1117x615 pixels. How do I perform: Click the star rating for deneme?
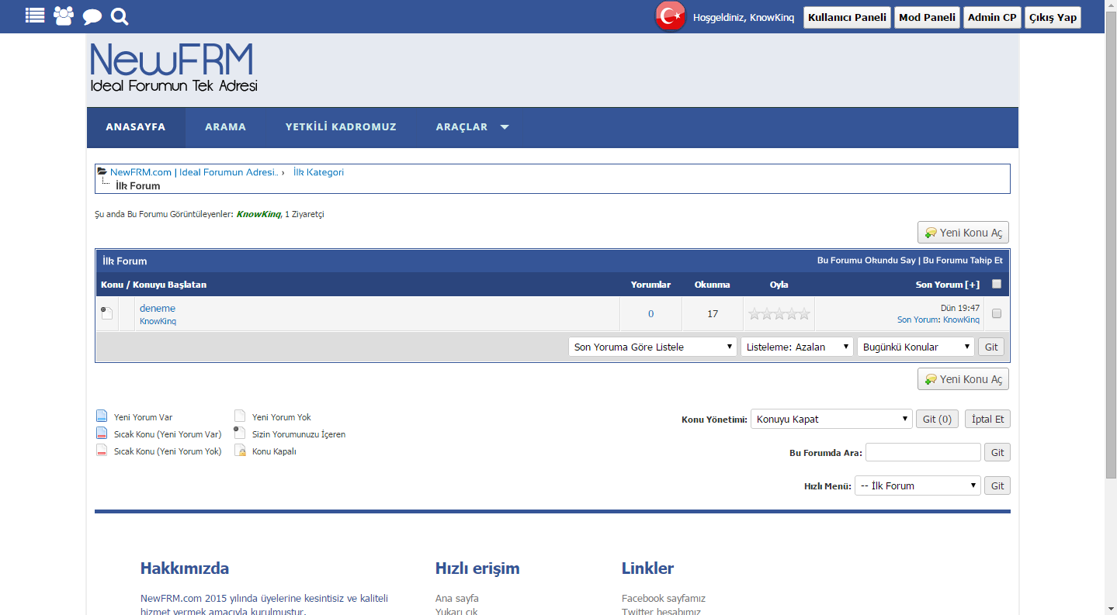(x=779, y=314)
